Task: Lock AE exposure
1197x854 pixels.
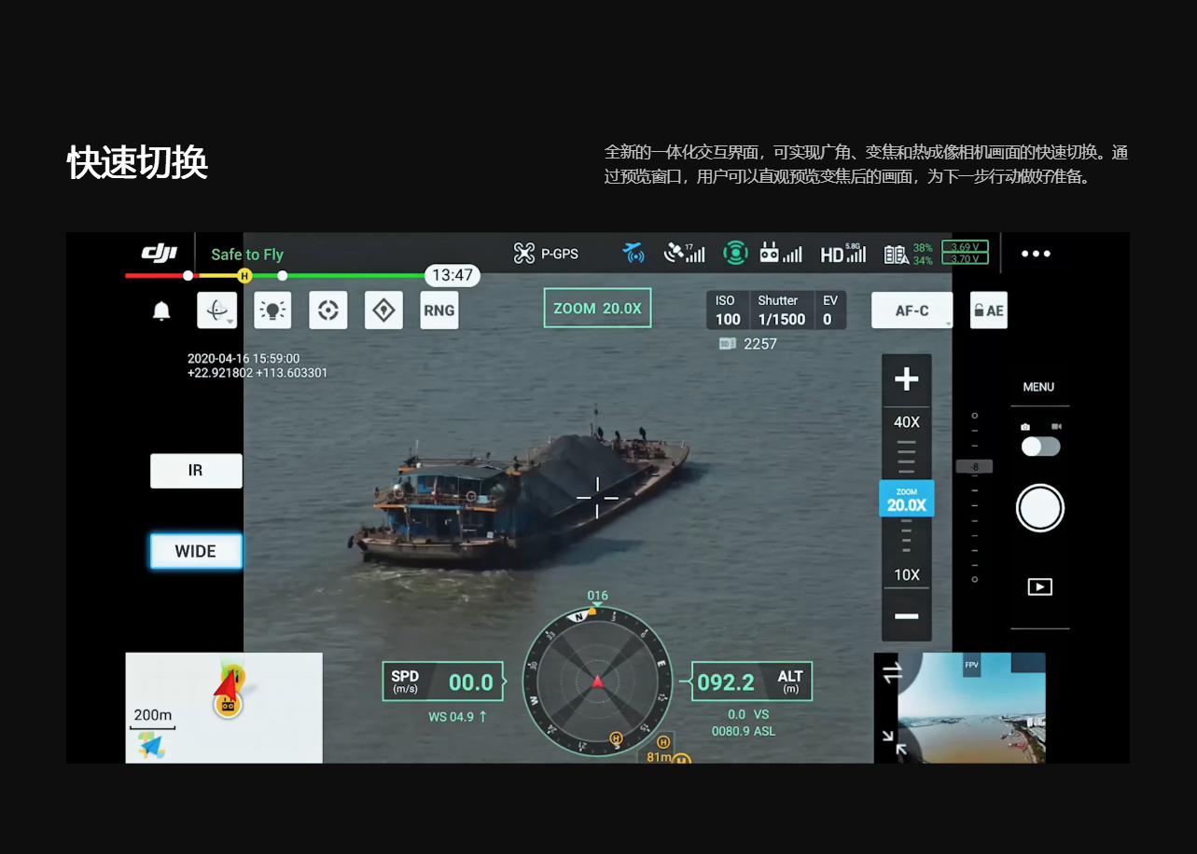Action: (x=988, y=310)
